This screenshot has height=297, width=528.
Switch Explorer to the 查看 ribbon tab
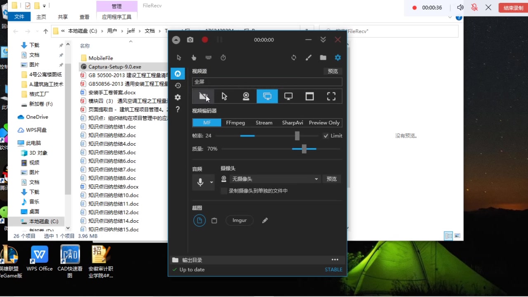(x=84, y=17)
